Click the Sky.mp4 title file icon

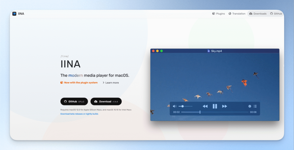(x=208, y=51)
